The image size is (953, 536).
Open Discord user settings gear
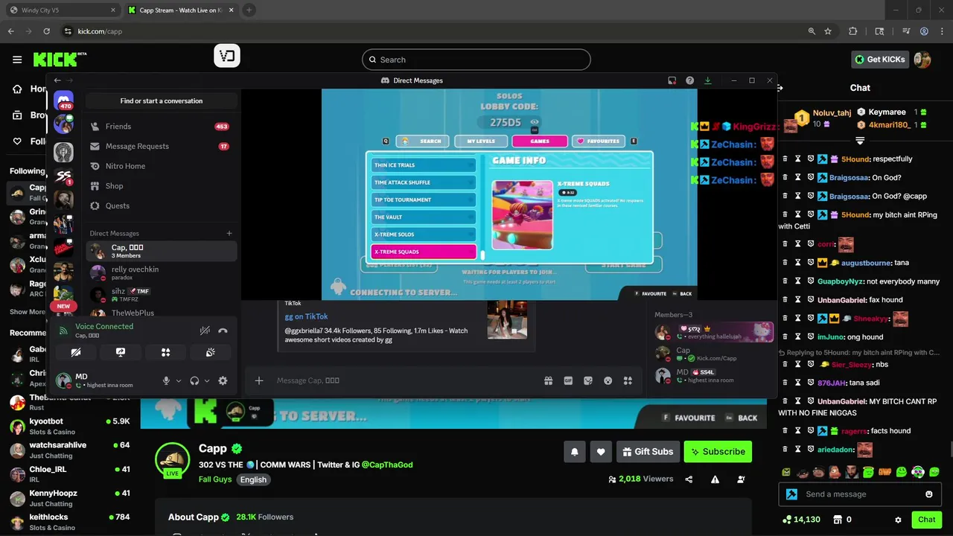(223, 381)
